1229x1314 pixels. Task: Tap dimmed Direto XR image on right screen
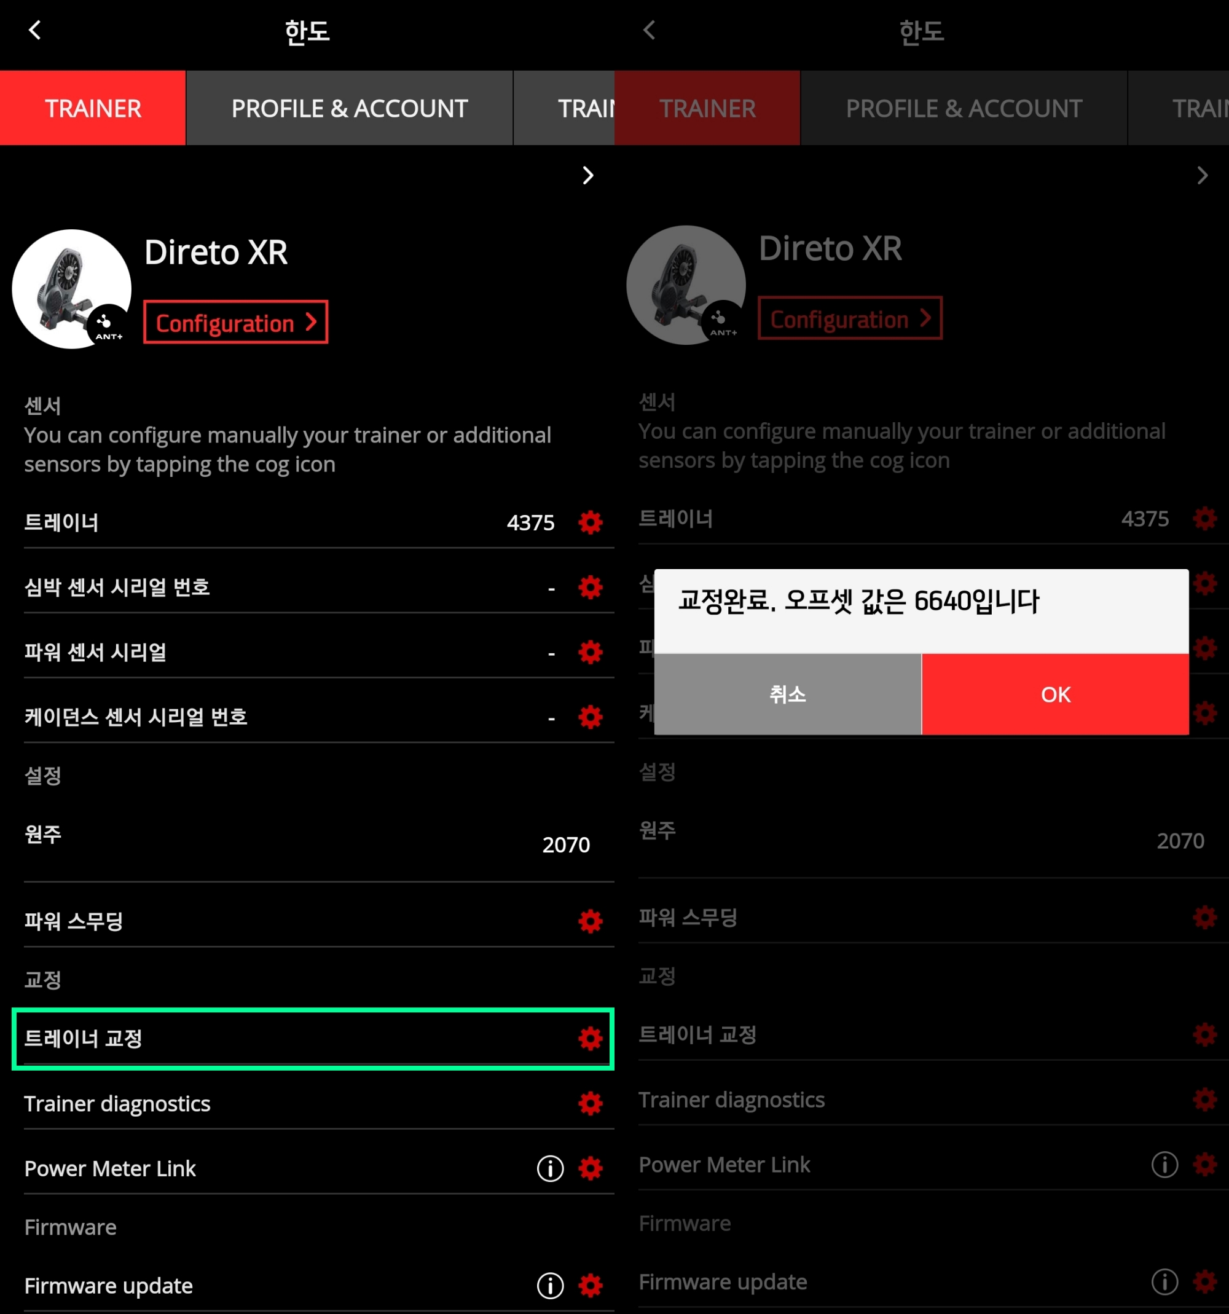686,285
